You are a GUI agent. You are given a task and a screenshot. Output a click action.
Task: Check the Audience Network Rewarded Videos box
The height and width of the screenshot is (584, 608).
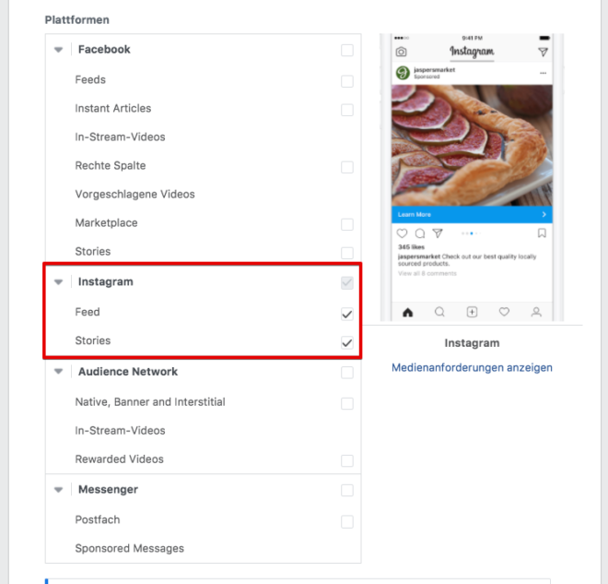click(x=347, y=460)
